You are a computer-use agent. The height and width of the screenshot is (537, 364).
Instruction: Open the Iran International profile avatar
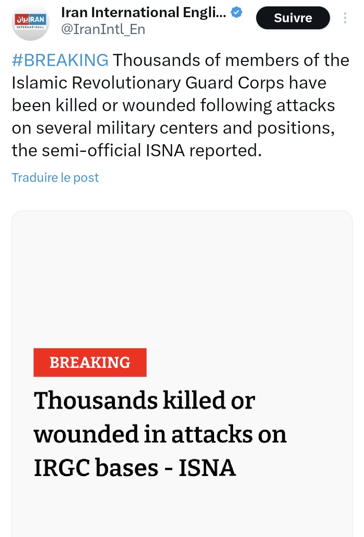[30, 22]
